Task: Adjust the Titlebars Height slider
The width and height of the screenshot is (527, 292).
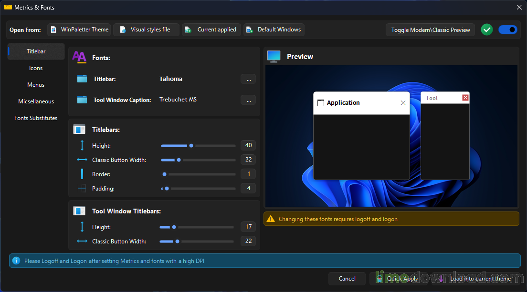Action: point(191,146)
